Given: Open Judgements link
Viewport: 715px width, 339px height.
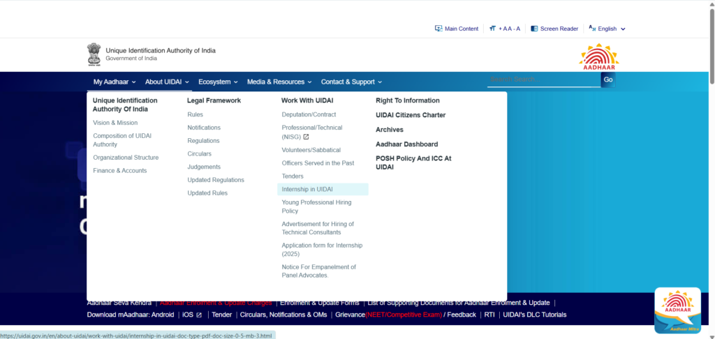Looking at the screenshot, I should (204, 167).
